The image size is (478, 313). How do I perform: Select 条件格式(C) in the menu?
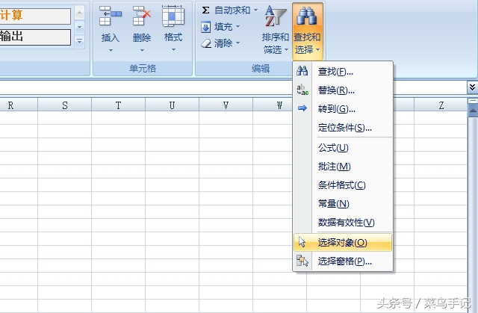343,185
